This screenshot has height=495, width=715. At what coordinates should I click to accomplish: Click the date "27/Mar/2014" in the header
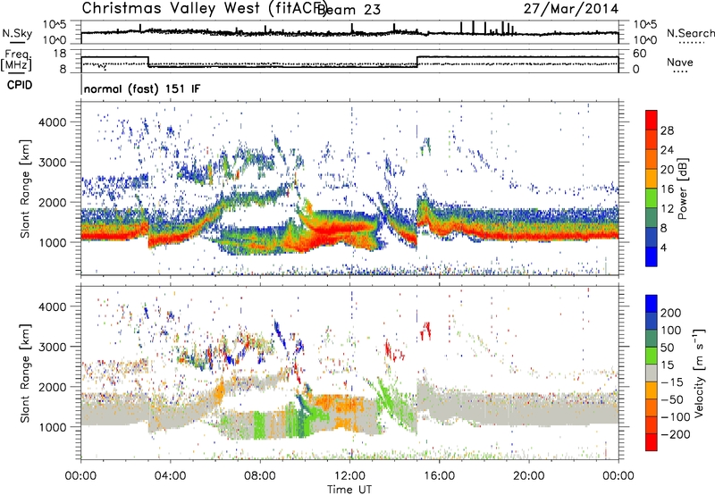click(571, 8)
